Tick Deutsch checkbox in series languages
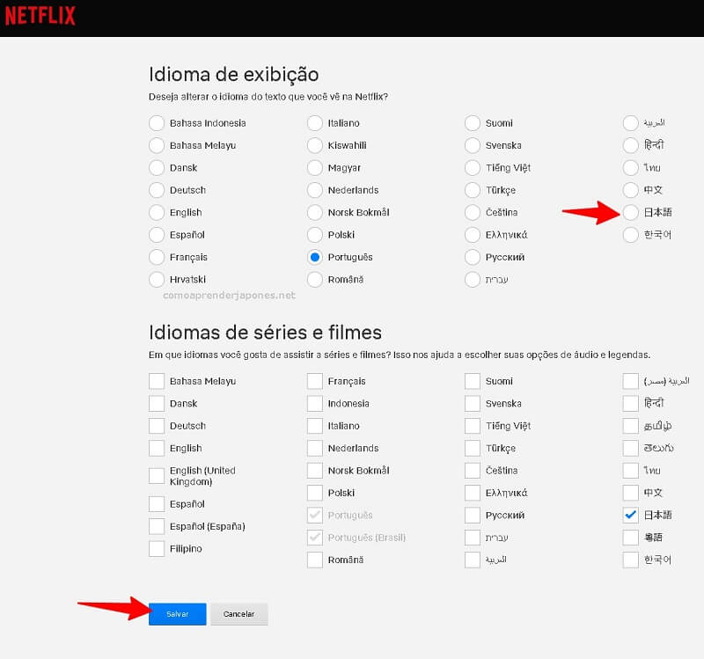The height and width of the screenshot is (659, 704). tap(157, 426)
